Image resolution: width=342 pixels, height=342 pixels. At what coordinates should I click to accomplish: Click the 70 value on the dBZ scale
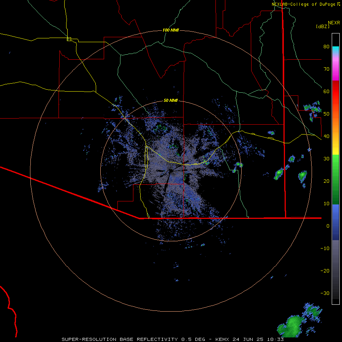click(326, 69)
